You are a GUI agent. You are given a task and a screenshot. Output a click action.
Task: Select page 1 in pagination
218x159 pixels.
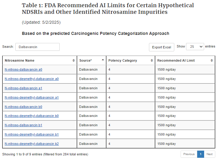point(201,154)
